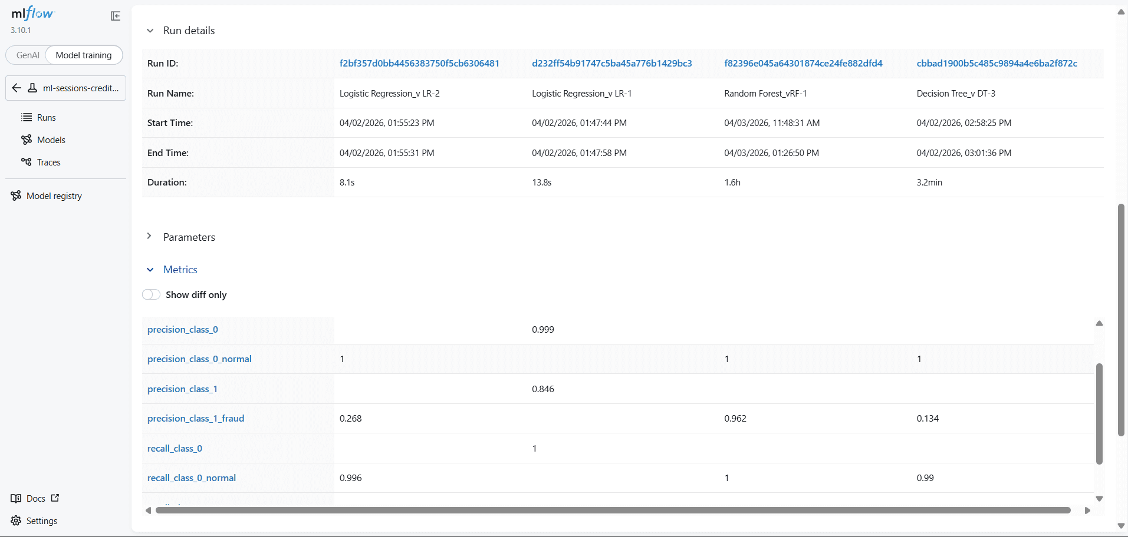Collapse the Run details section
Image resolution: width=1128 pixels, height=537 pixels.
[x=150, y=31]
